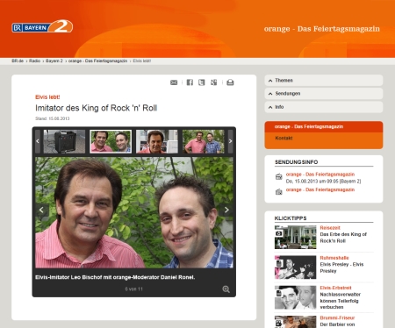Expand the Sendungen menu
Viewport: 395px width, 328px height.
(x=324, y=94)
